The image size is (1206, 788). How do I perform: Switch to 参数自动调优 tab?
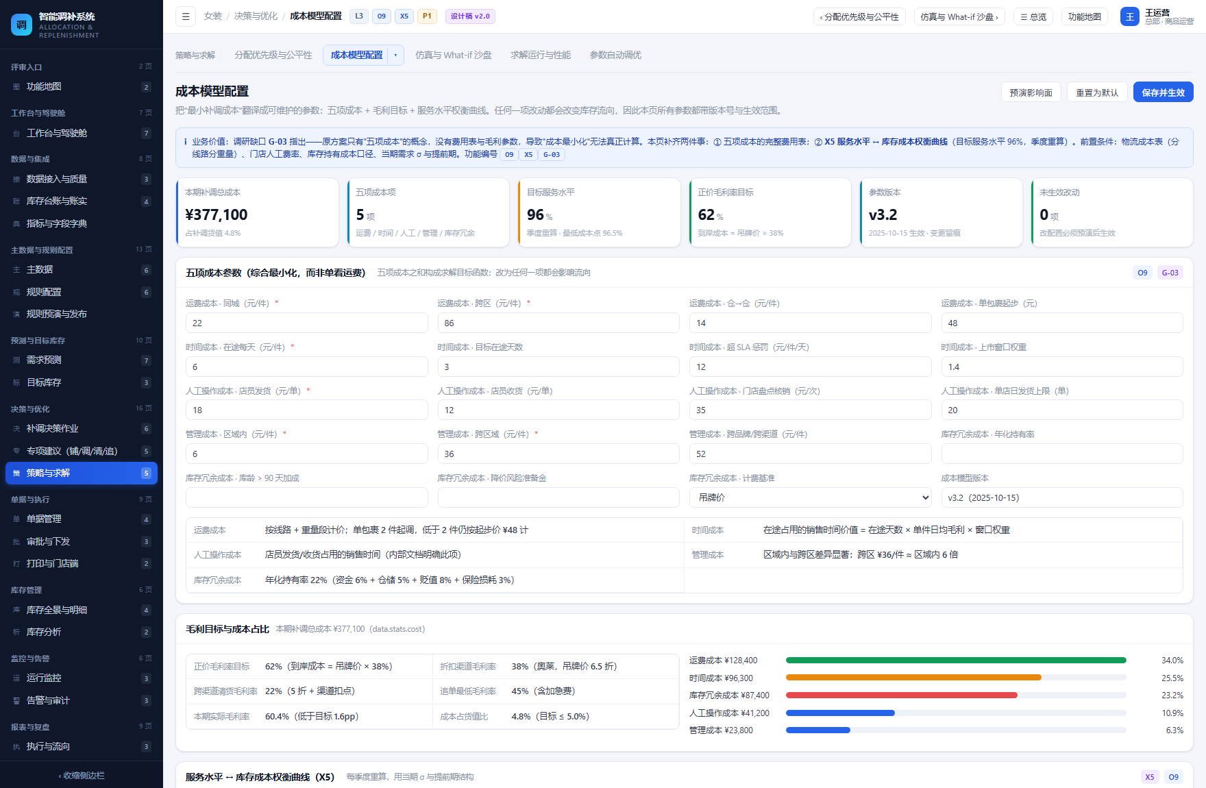[x=615, y=55]
